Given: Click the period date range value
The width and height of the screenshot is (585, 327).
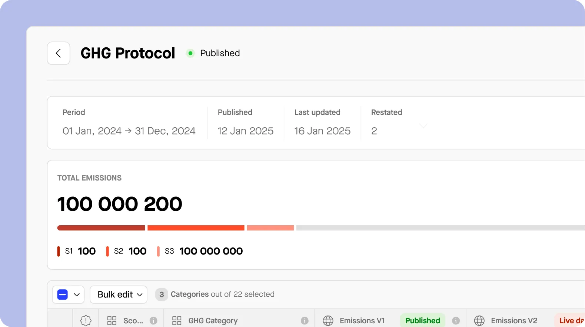Looking at the screenshot, I should [129, 131].
